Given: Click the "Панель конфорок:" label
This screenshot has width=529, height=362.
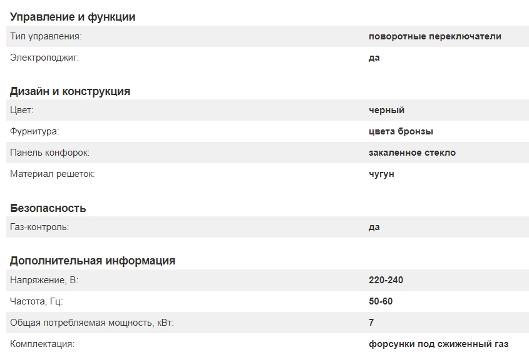Looking at the screenshot, I should (49, 153).
